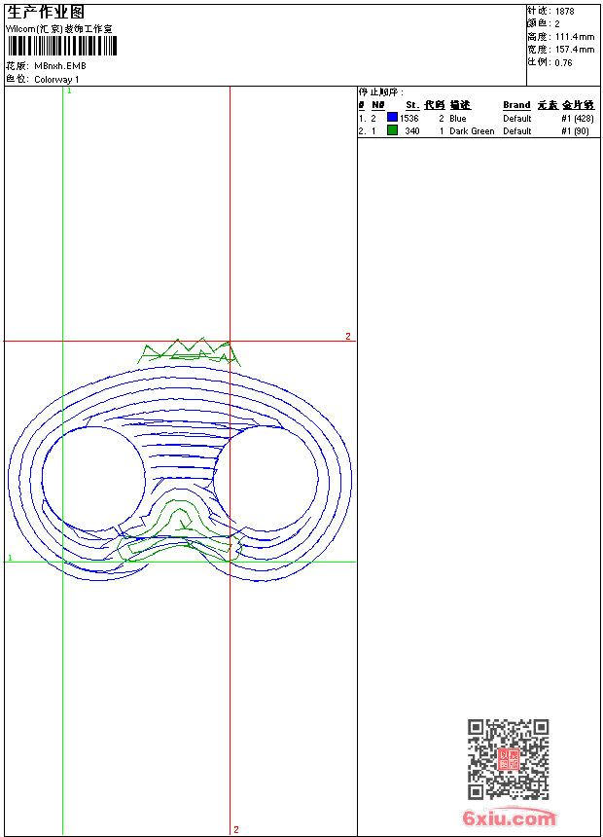Click the green marker 1 at top of design
The height and width of the screenshot is (837, 603).
[68, 91]
